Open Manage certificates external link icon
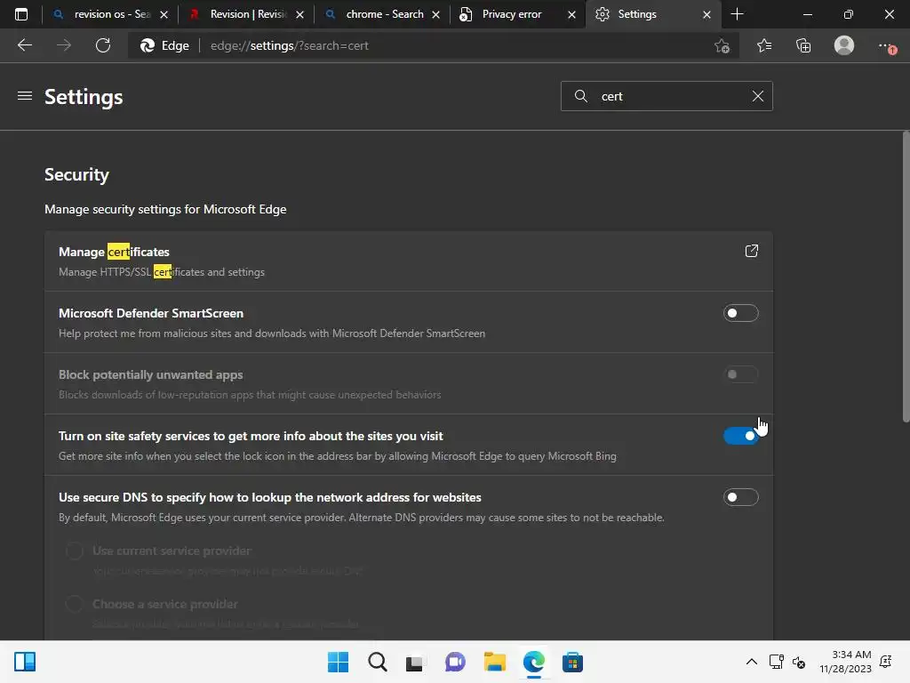The width and height of the screenshot is (910, 683). pos(751,251)
